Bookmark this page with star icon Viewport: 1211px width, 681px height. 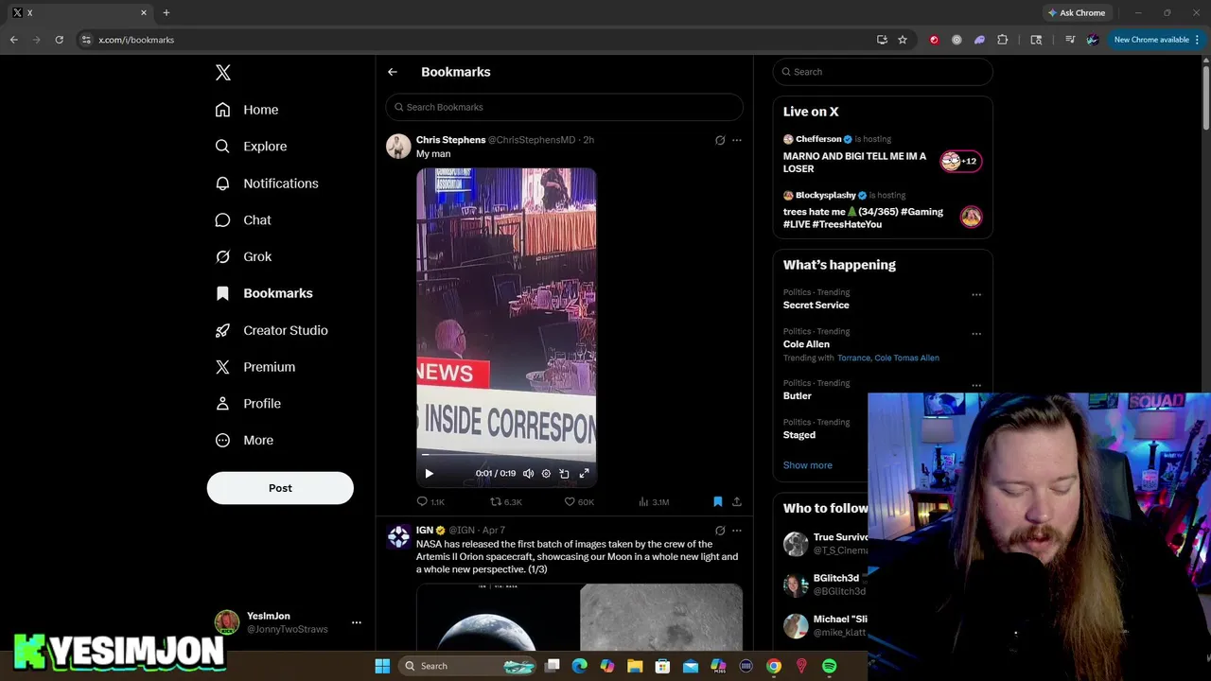[903, 40]
